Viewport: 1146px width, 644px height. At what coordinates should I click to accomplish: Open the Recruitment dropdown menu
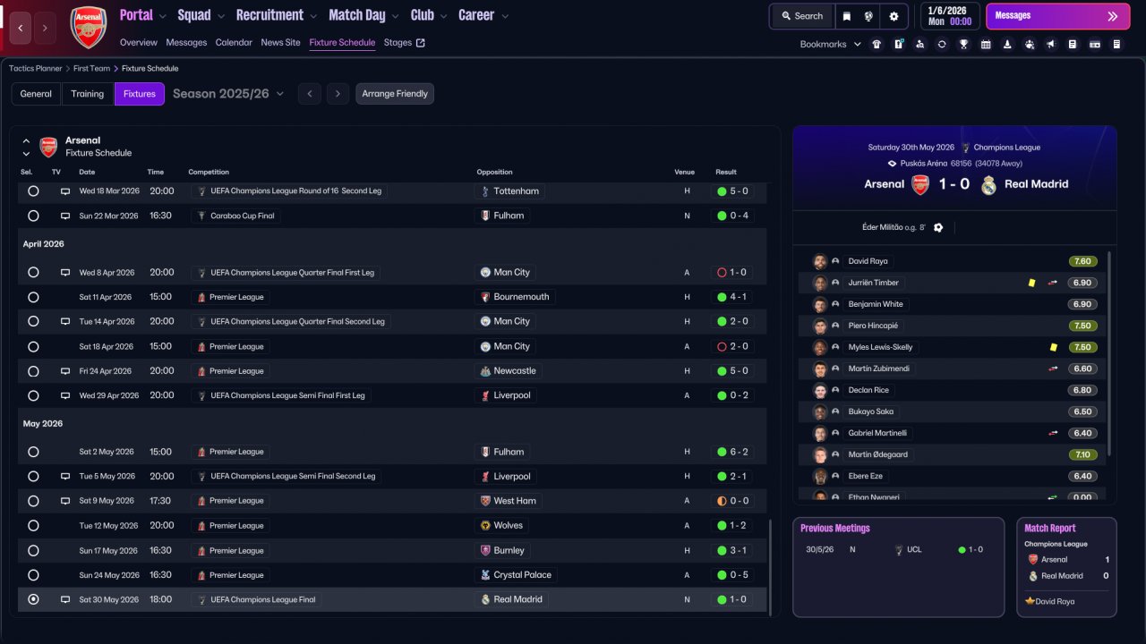pyautogui.click(x=277, y=15)
